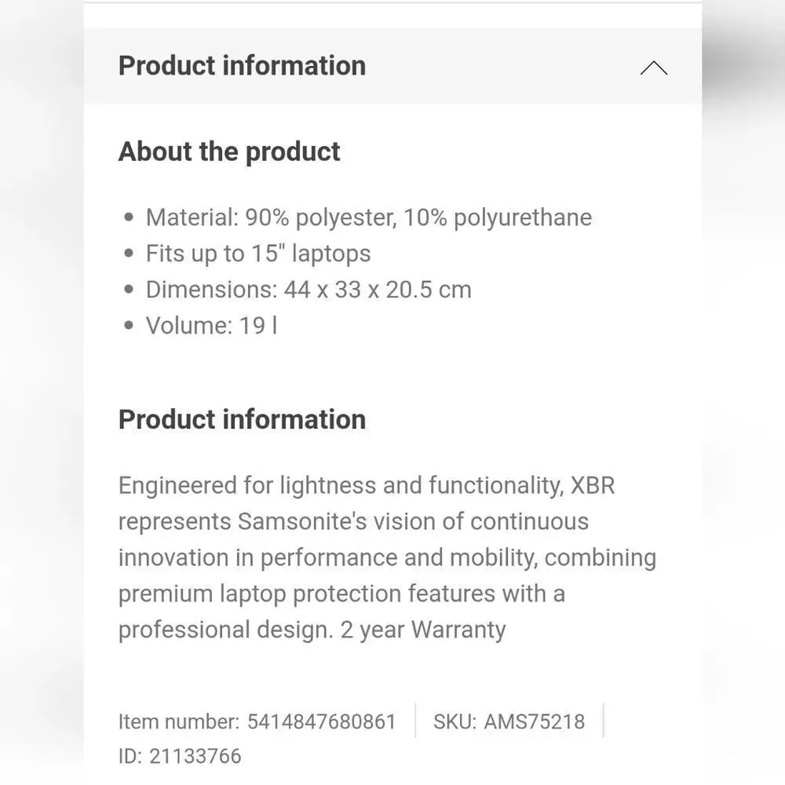785x785 pixels.
Task: Click the SKU label
Action: [455, 721]
